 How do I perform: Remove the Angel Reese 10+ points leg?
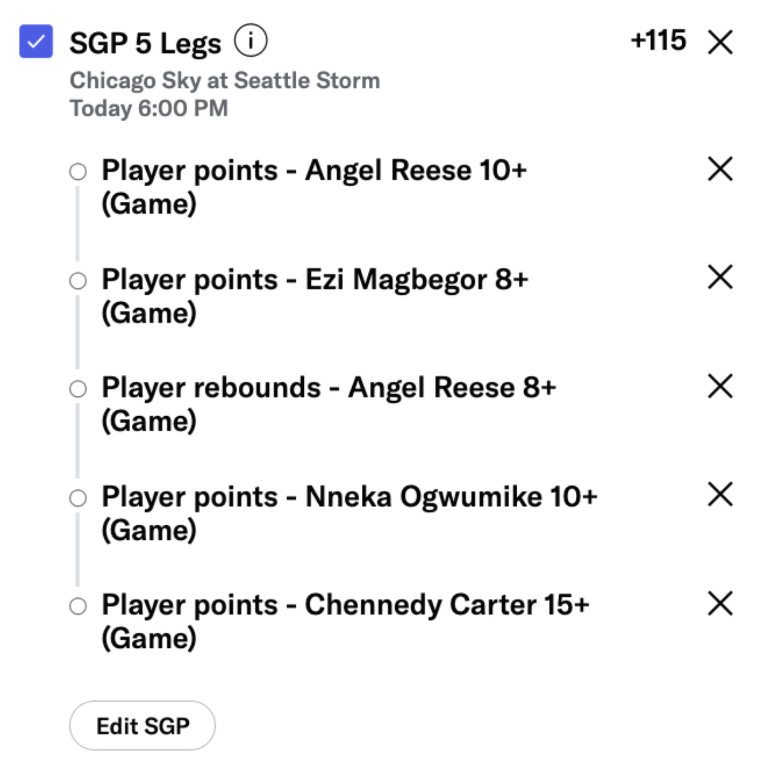[720, 169]
